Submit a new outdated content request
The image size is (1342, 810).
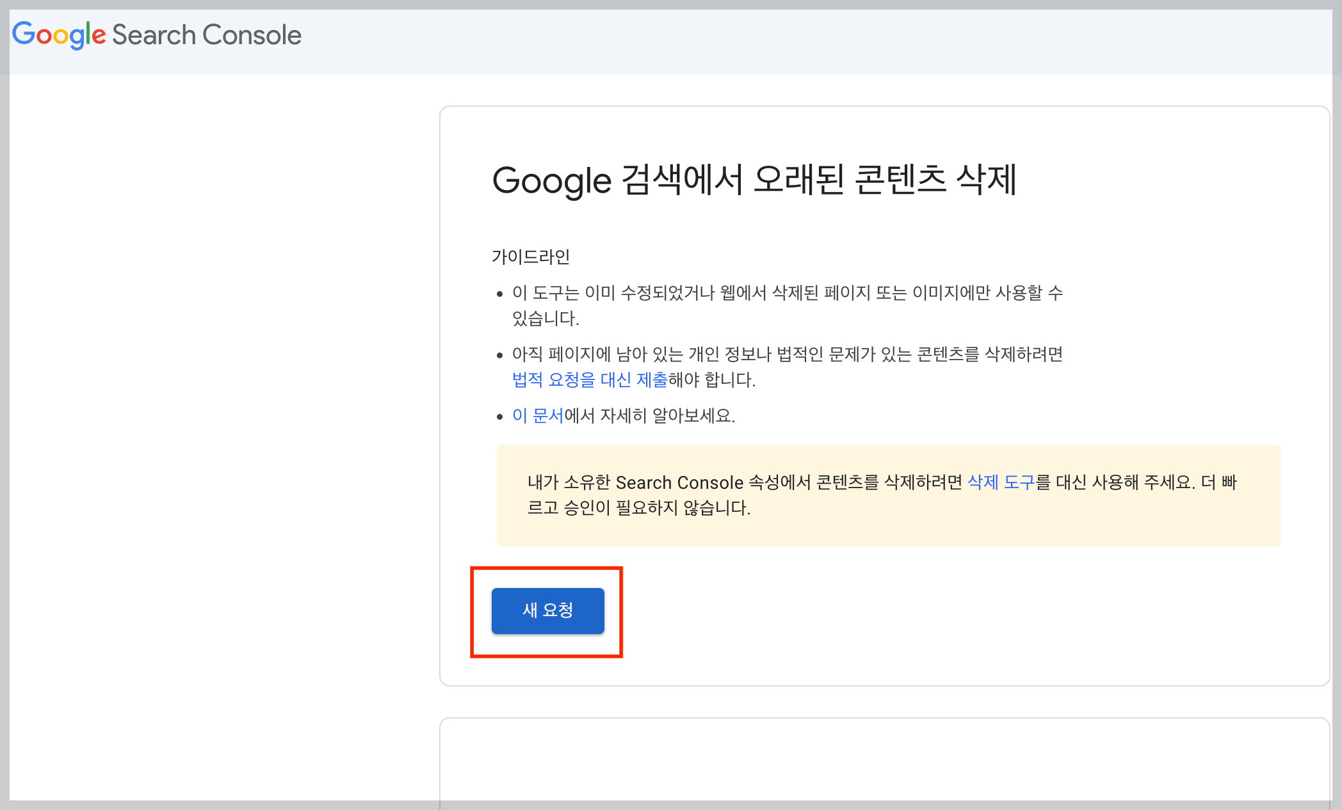click(x=547, y=611)
